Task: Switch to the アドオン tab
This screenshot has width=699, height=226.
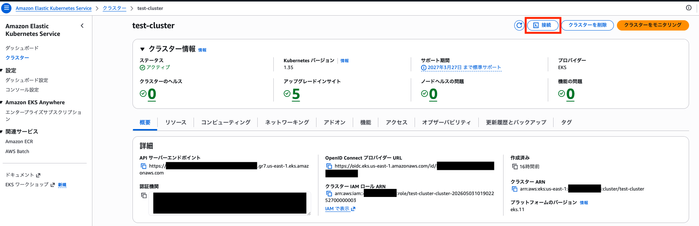Action: click(334, 123)
